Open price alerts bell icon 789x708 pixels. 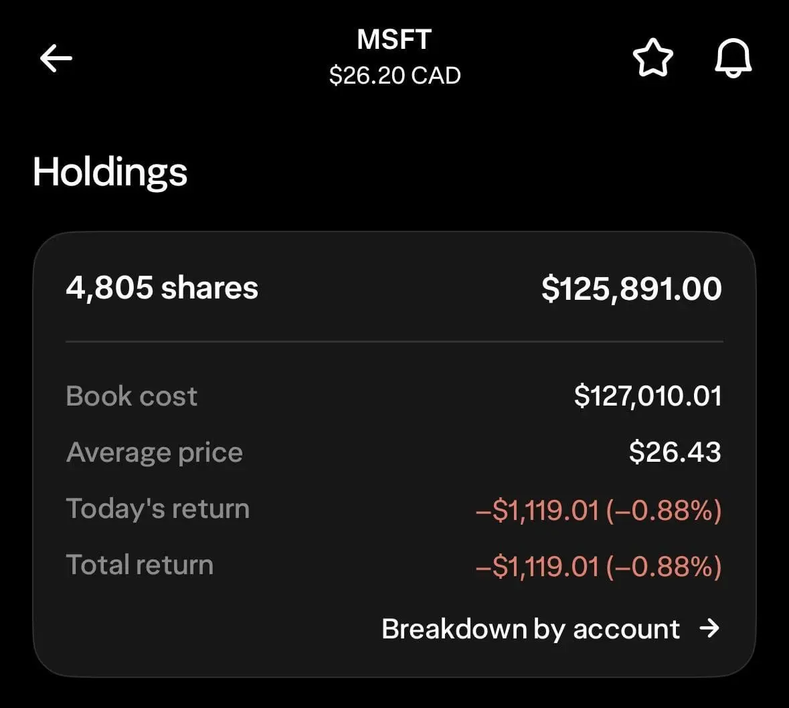[733, 59]
